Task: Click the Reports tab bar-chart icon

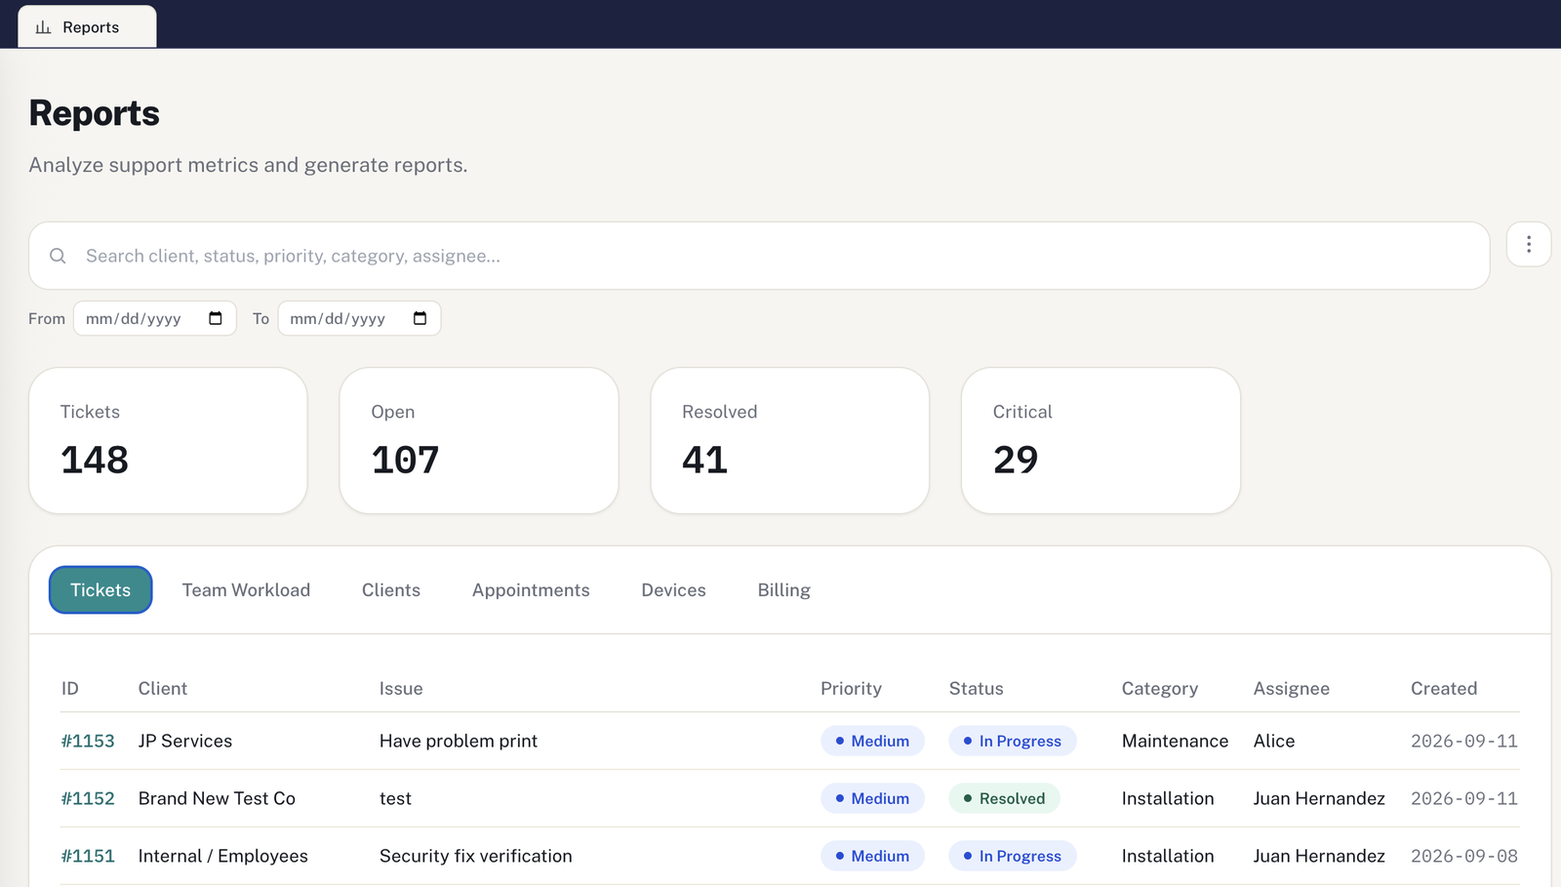Action: [43, 27]
